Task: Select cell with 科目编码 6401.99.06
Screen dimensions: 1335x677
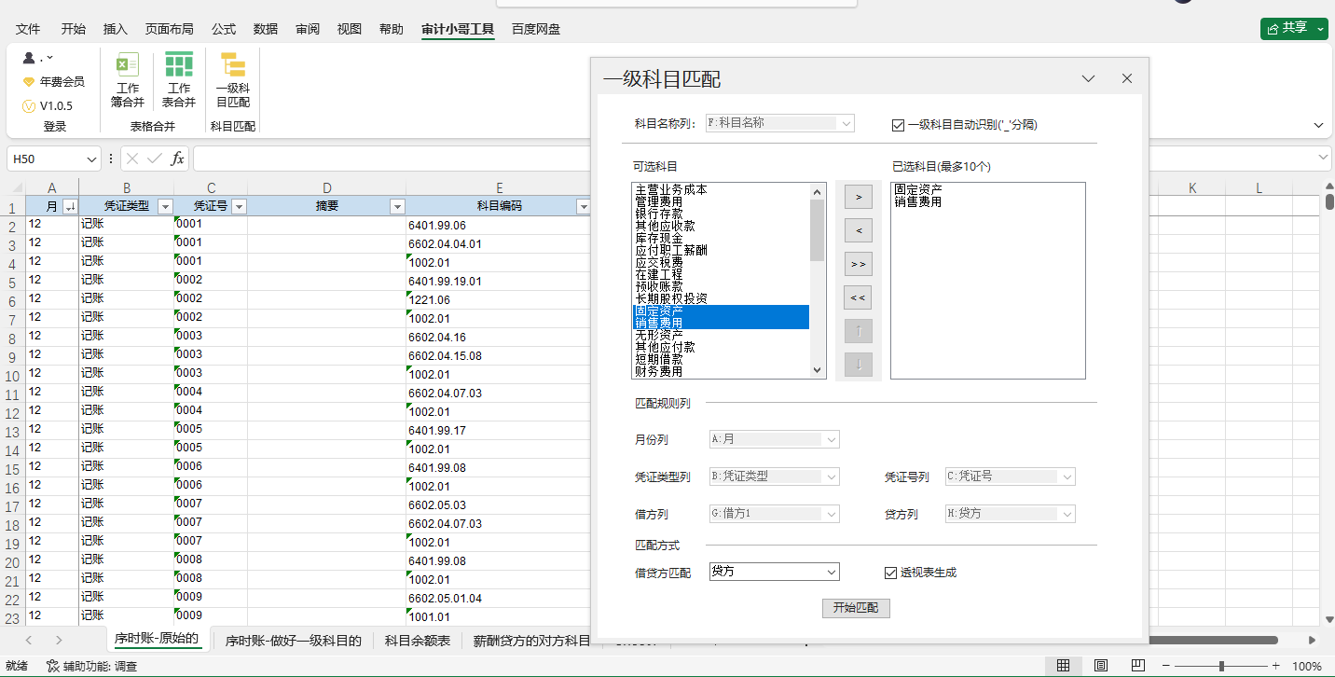Action: (500, 225)
